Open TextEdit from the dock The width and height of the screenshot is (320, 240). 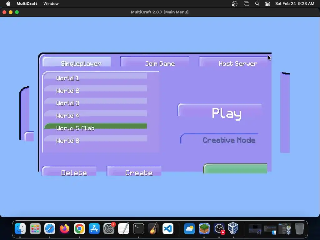[x=124, y=228]
